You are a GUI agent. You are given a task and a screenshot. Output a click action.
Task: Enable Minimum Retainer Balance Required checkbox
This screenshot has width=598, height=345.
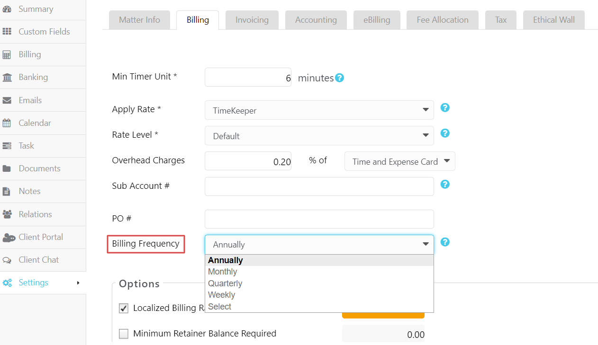(x=124, y=334)
